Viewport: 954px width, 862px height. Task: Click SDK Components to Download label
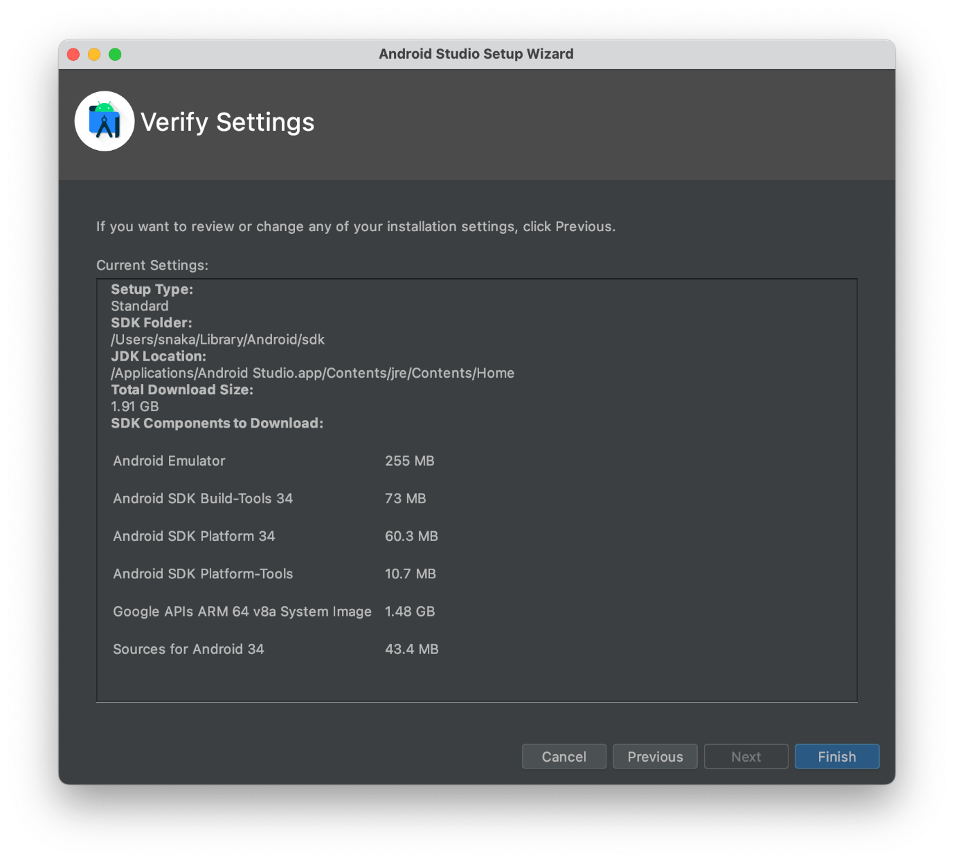tap(217, 423)
